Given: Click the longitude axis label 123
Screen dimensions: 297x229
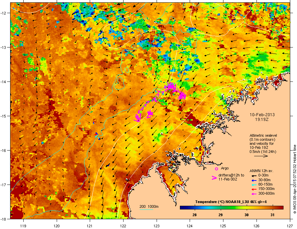Looking at the screenshot, I should (x=157, y=226).
